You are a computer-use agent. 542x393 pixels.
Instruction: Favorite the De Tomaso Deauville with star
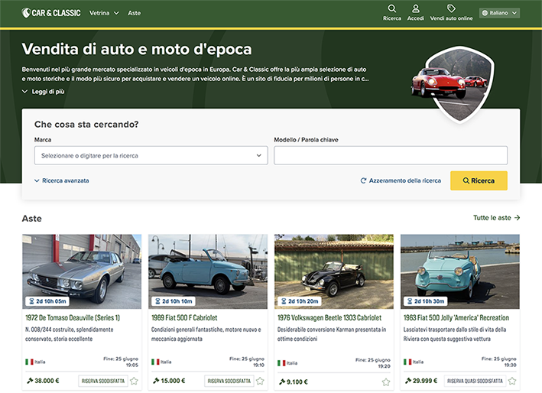134,381
